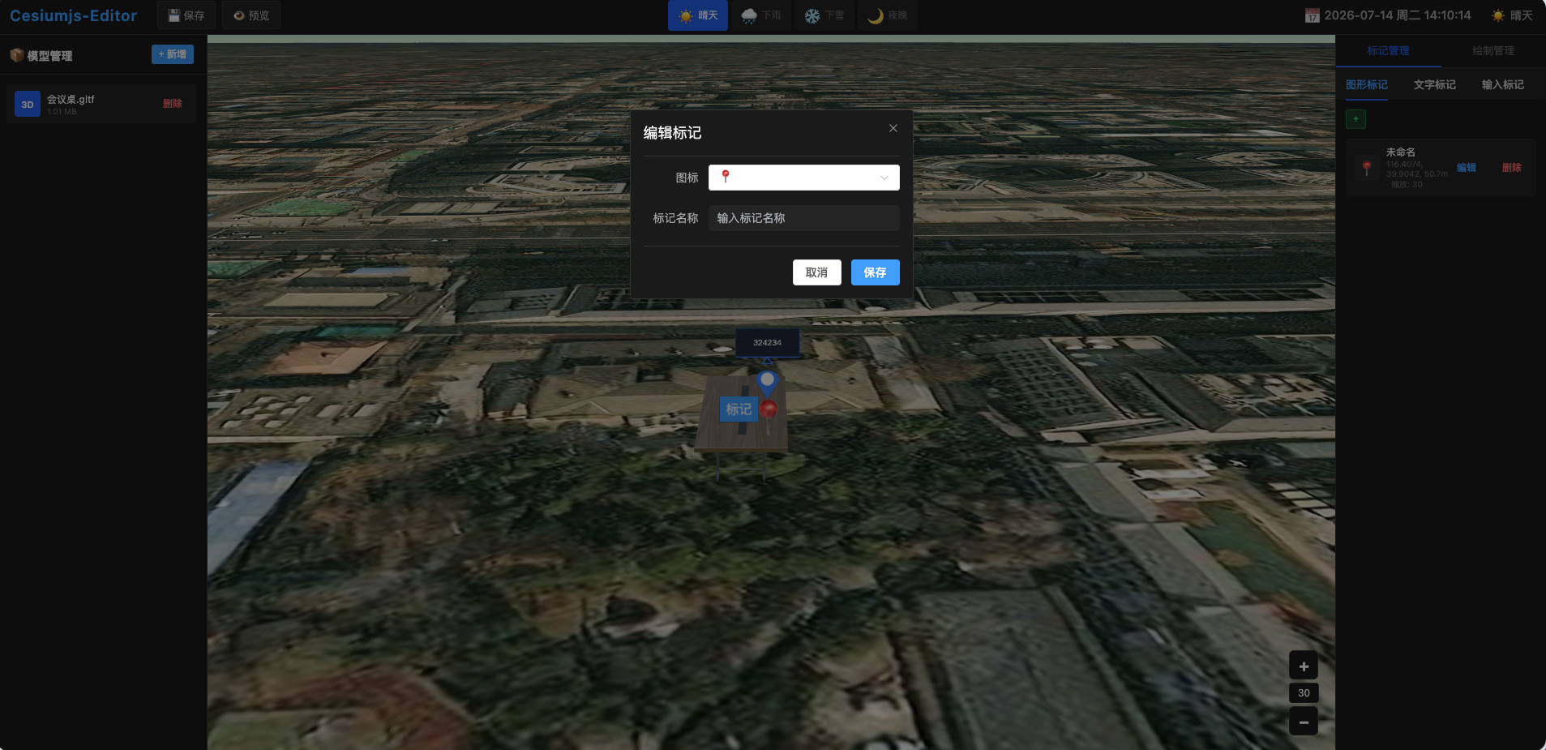Delete the 未命名 marker
The height and width of the screenshot is (750, 1546).
[1511, 168]
